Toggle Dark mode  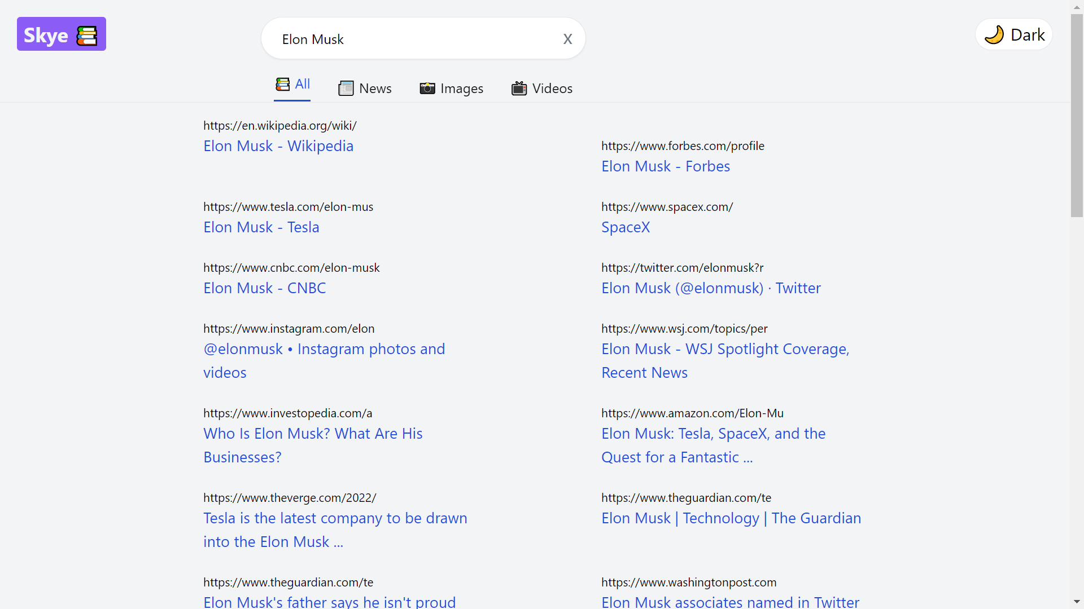pyautogui.click(x=1014, y=34)
